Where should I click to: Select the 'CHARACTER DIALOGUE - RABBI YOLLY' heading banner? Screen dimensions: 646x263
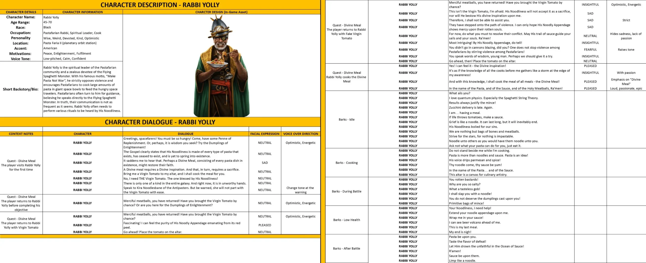[x=160, y=122]
